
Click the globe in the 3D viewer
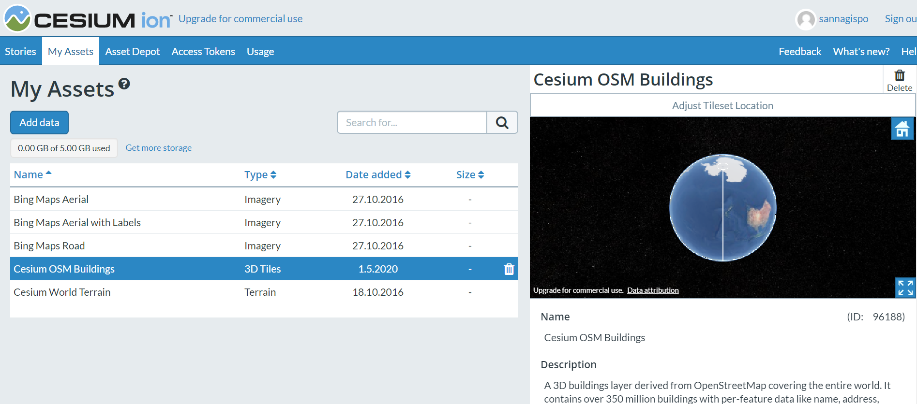point(722,208)
